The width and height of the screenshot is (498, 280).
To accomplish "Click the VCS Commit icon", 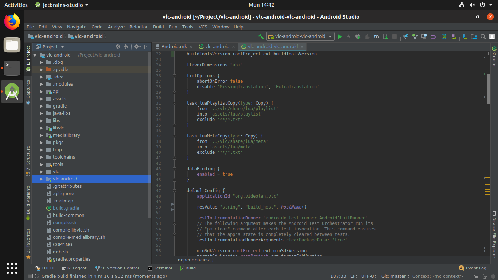I will click(x=415, y=36).
